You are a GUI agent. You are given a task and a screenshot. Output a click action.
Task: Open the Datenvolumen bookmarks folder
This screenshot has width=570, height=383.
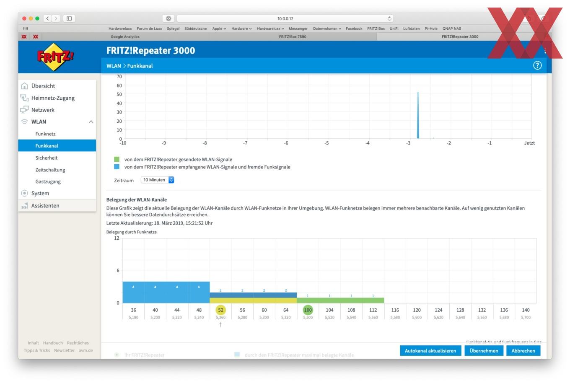click(x=327, y=28)
